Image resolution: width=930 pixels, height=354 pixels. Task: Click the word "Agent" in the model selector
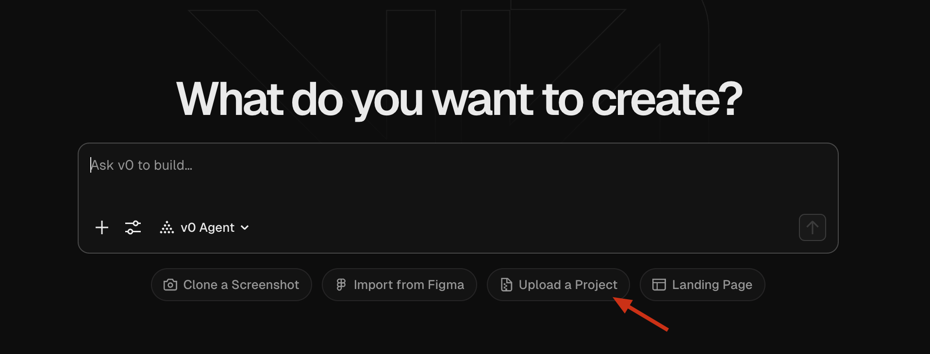pyautogui.click(x=217, y=227)
